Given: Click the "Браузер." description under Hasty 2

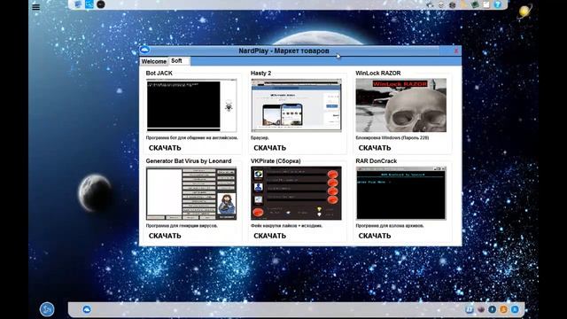Looking at the screenshot, I should (260, 138).
